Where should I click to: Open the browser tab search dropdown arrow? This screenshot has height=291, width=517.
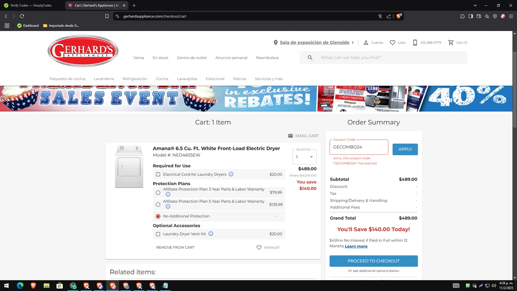(x=475, y=6)
